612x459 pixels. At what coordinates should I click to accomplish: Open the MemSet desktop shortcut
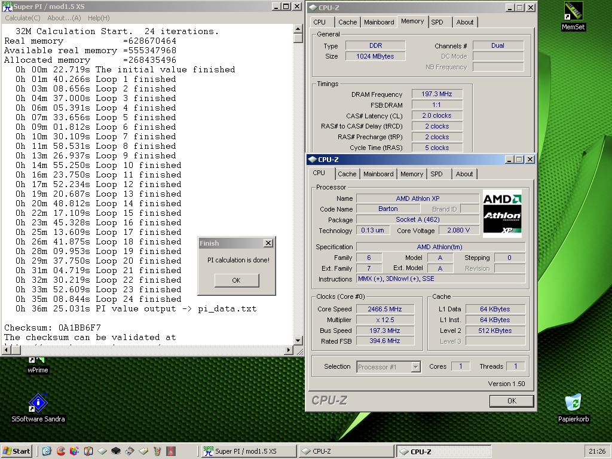(x=573, y=16)
